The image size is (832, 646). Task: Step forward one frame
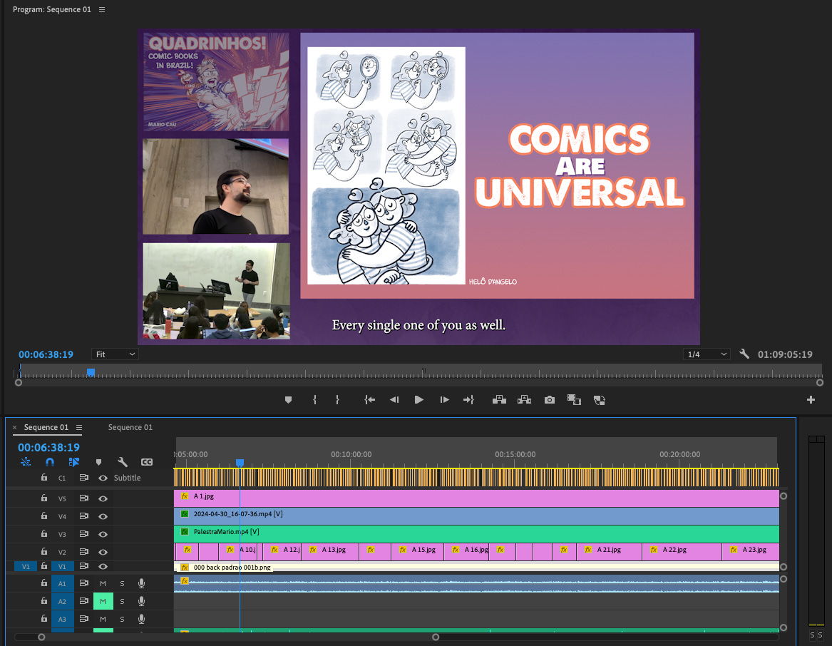[x=444, y=400]
